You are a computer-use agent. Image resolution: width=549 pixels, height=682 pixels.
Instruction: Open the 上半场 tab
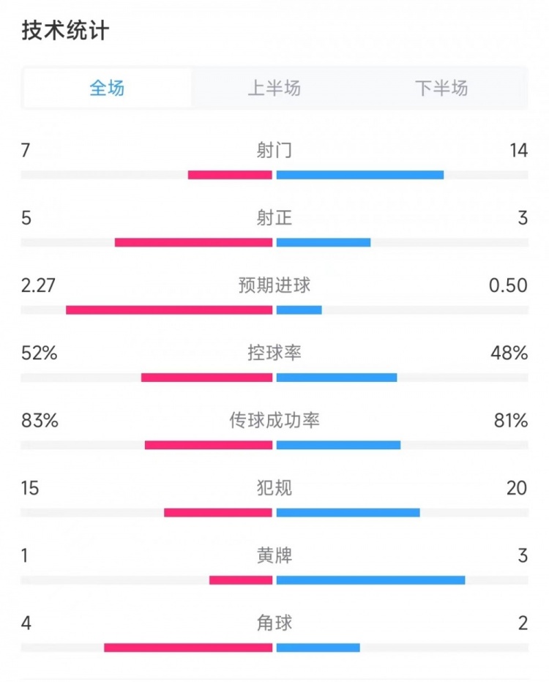(x=274, y=88)
